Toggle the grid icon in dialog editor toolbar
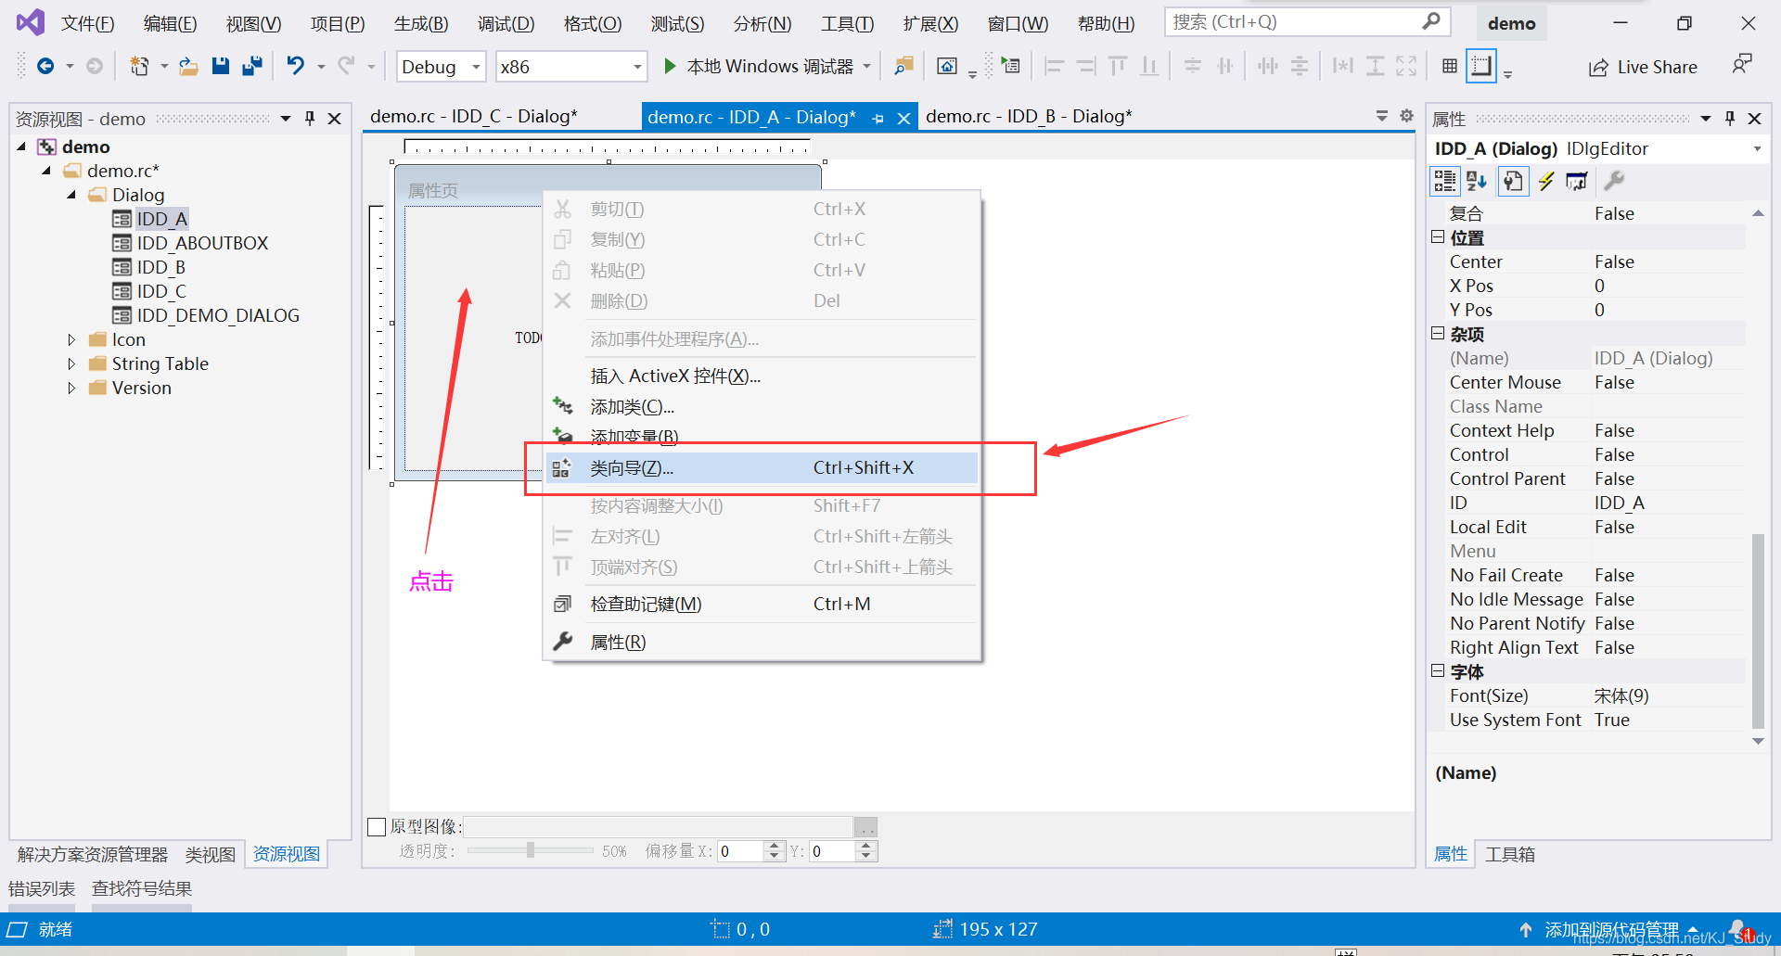 (1450, 66)
